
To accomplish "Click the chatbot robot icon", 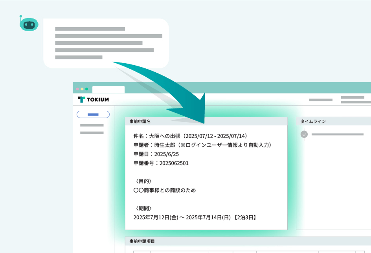I will pyautogui.click(x=29, y=24).
